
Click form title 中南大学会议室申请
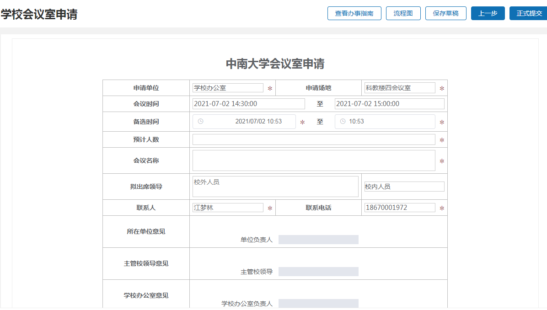tap(275, 64)
